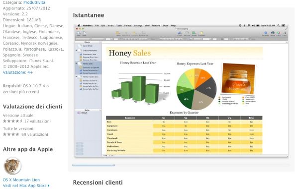Open the Format menu in Numbers
This screenshot has height=189, width=297.
point(128,25)
